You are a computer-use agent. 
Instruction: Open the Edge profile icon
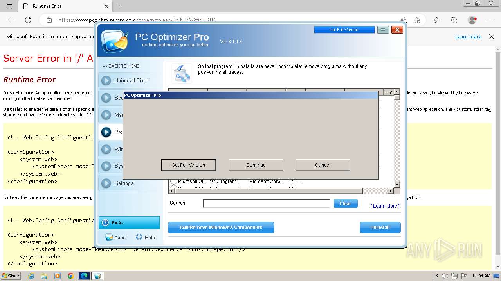[472, 20]
